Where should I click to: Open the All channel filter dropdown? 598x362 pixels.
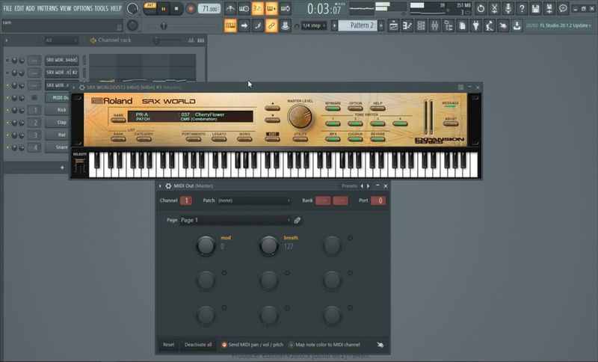pos(61,40)
